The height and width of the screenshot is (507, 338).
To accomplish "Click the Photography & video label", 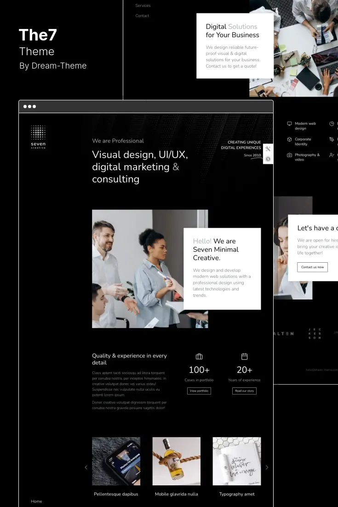I will coord(307,157).
